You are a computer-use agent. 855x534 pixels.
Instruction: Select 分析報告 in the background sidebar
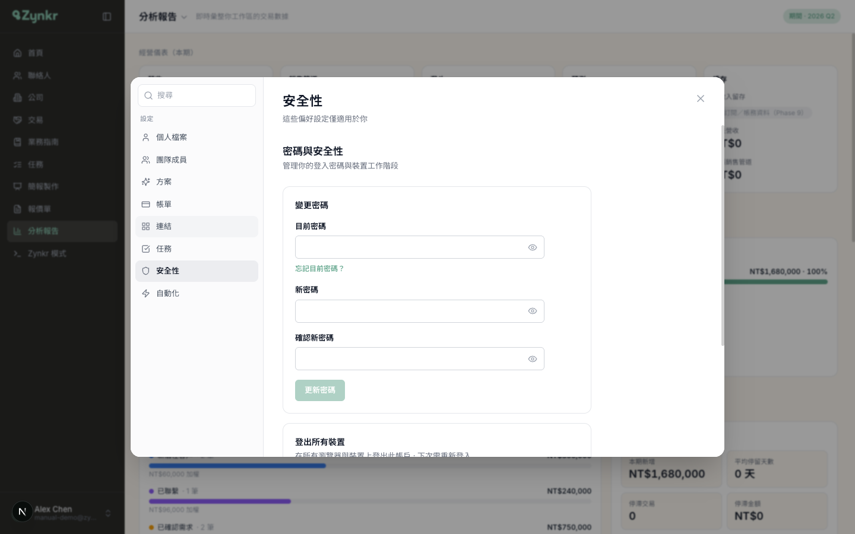tap(62, 231)
